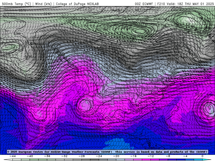Select the "Wind (kts)" header label
The height and width of the screenshot is (161, 215).
pos(43,4)
